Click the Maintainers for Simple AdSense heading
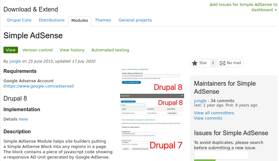This screenshot has width=279, height=161. coord(225,88)
